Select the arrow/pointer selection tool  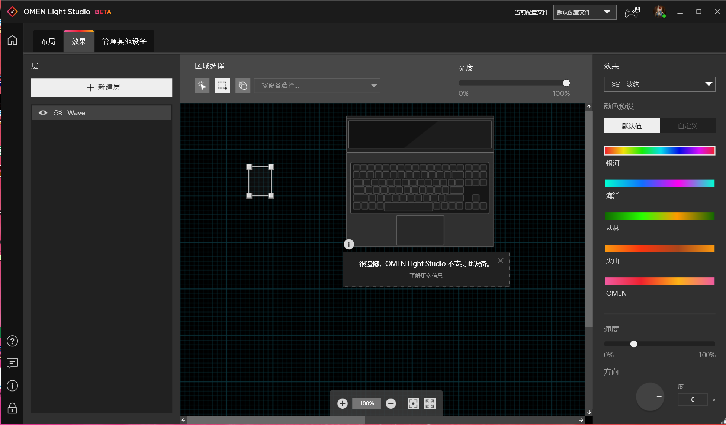[202, 84]
